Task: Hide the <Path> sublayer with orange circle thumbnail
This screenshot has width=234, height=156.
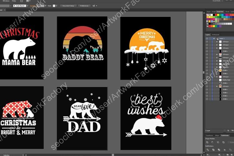Action: 207,70
